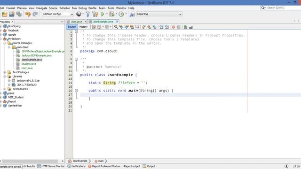Click the Previous Bookmark icon

tap(144, 27)
